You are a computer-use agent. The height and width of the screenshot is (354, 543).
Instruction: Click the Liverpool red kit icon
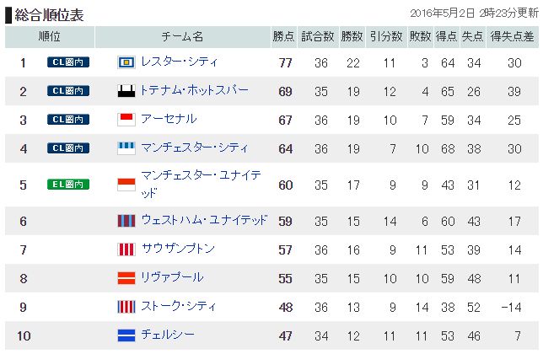coord(126,278)
